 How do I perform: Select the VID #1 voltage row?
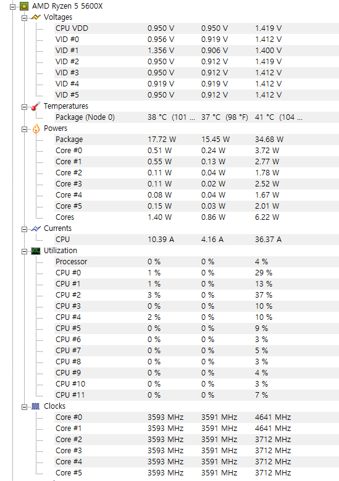[x=196, y=50]
